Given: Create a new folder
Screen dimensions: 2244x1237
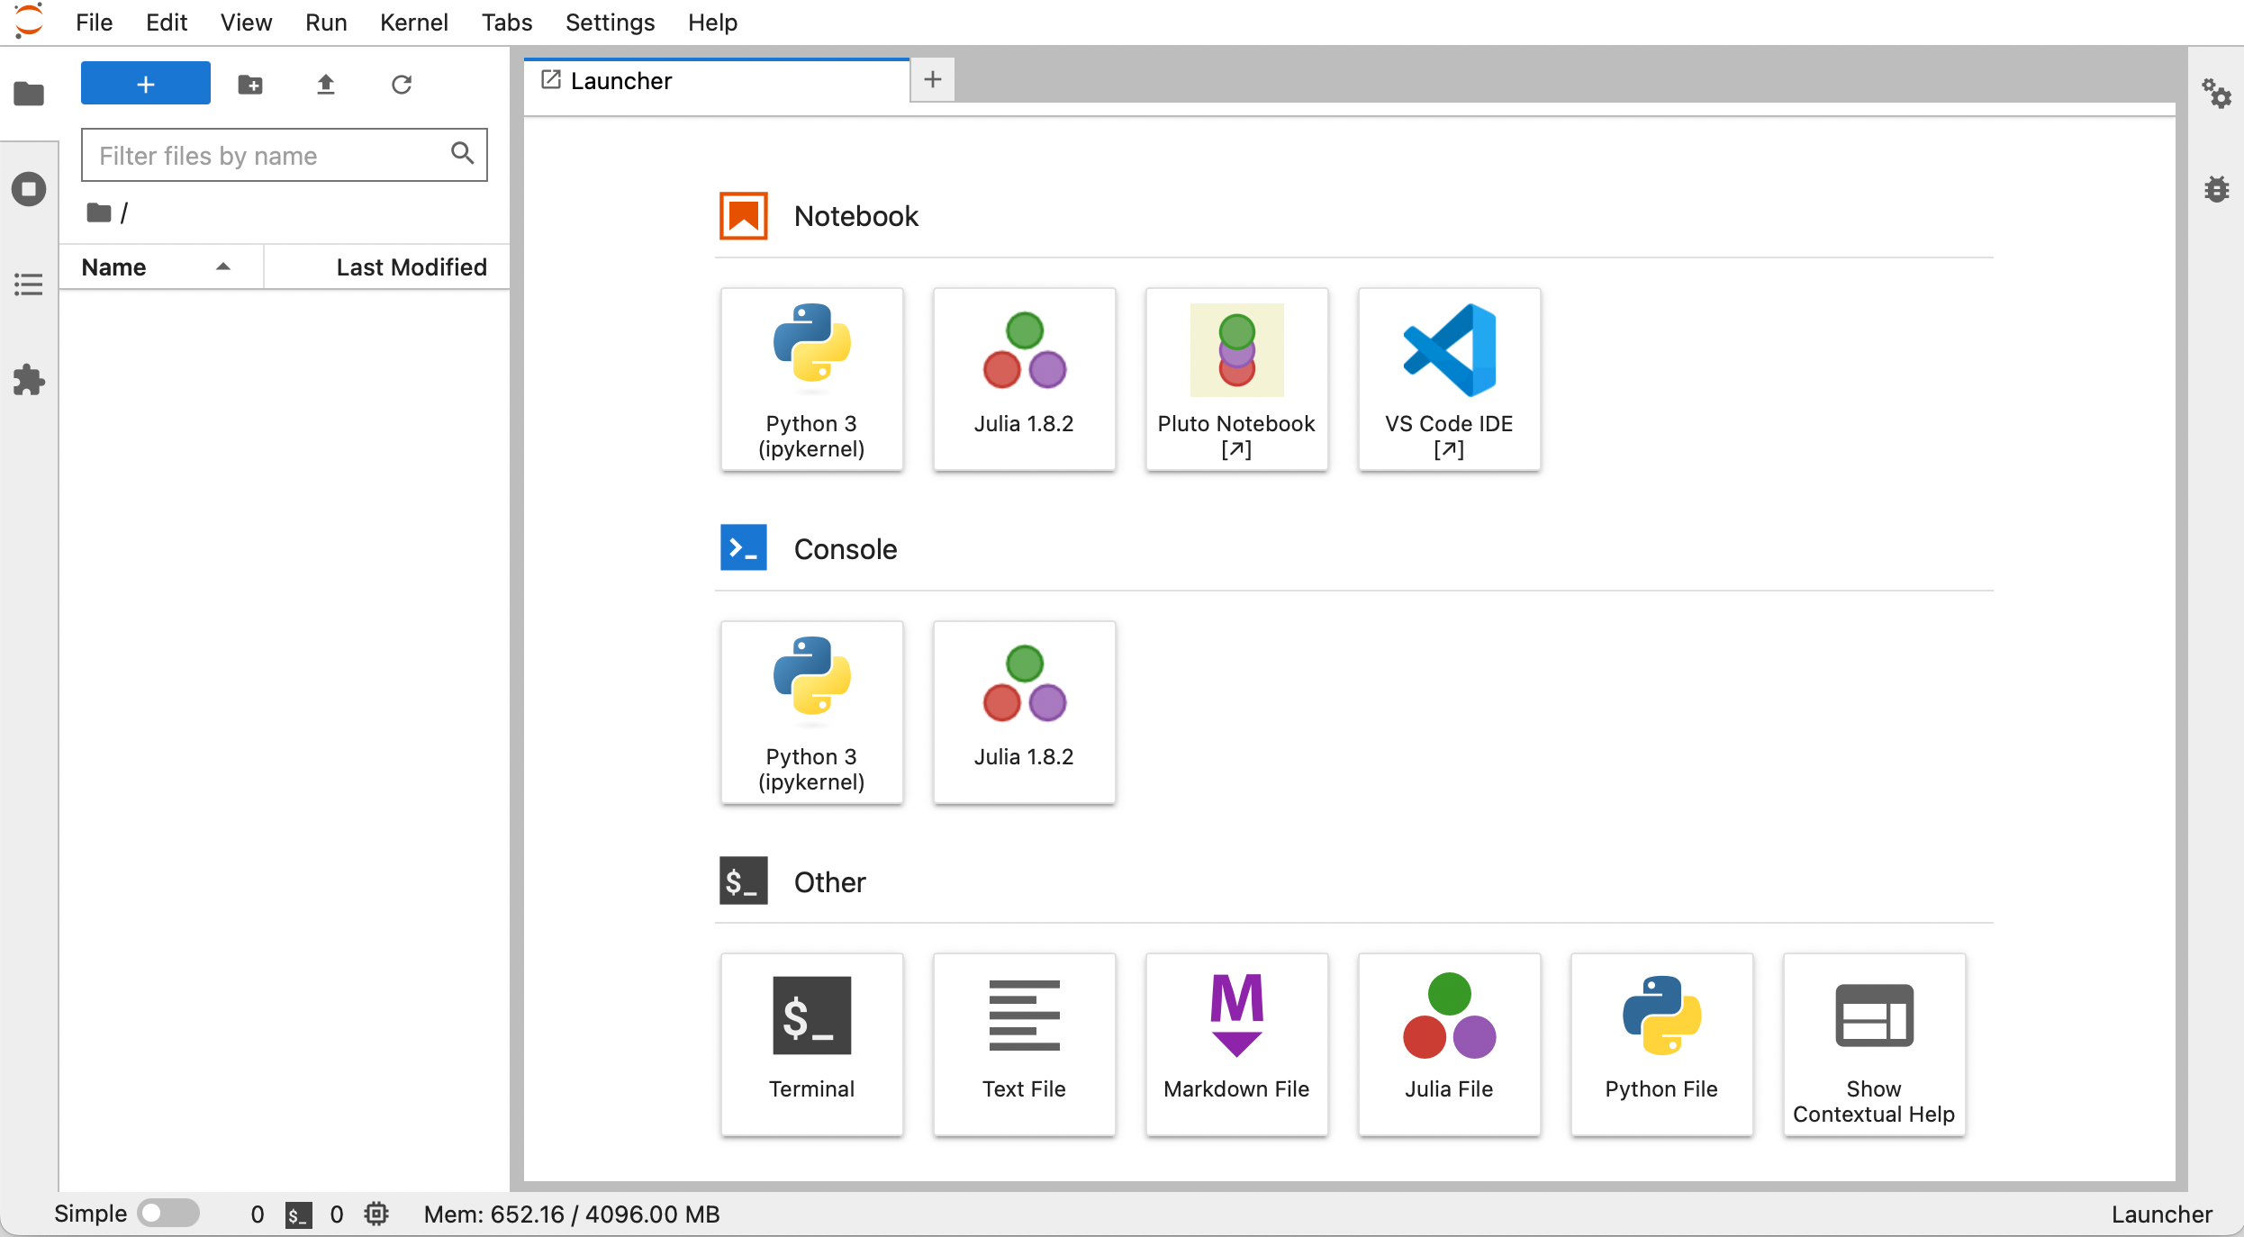Looking at the screenshot, I should click(x=250, y=84).
